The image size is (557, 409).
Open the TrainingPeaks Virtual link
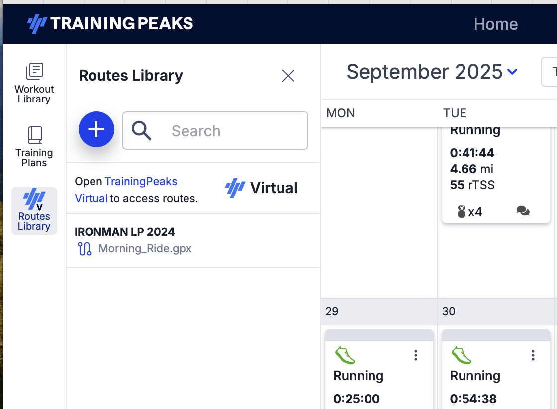pyautogui.click(x=141, y=182)
